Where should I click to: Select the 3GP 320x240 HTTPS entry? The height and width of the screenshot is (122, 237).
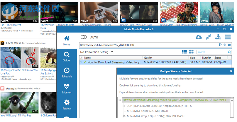[x=159, y=106]
